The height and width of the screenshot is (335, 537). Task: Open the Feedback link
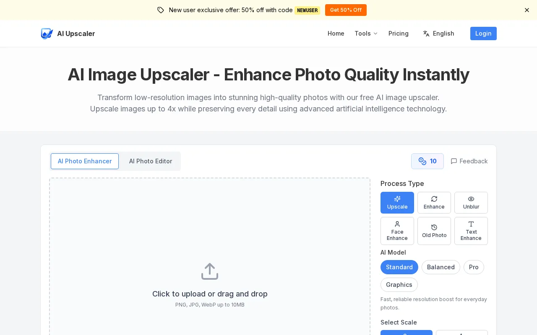pos(469,161)
